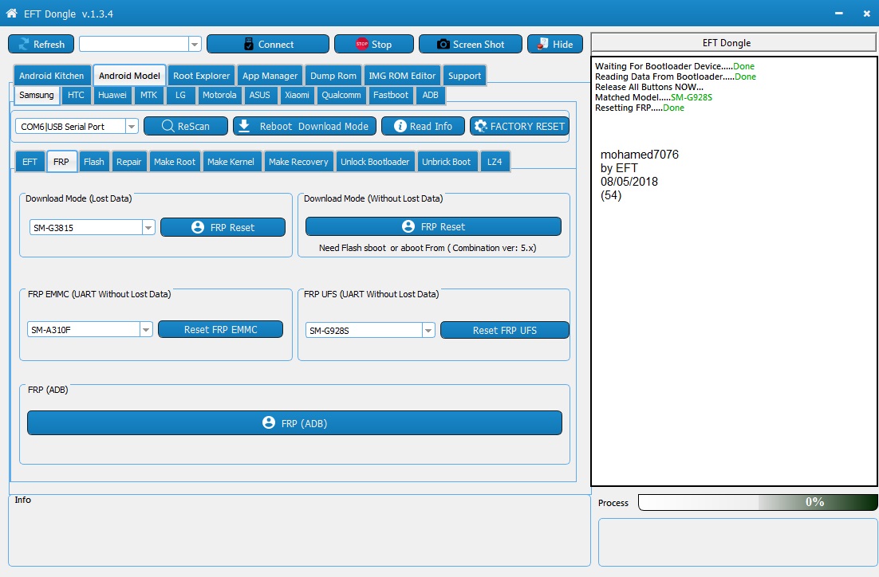Stop the current operation

374,45
